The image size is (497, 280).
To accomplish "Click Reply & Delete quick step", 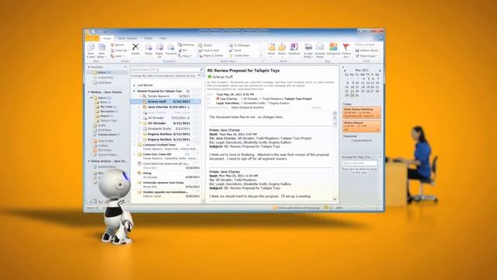I will click(210, 55).
